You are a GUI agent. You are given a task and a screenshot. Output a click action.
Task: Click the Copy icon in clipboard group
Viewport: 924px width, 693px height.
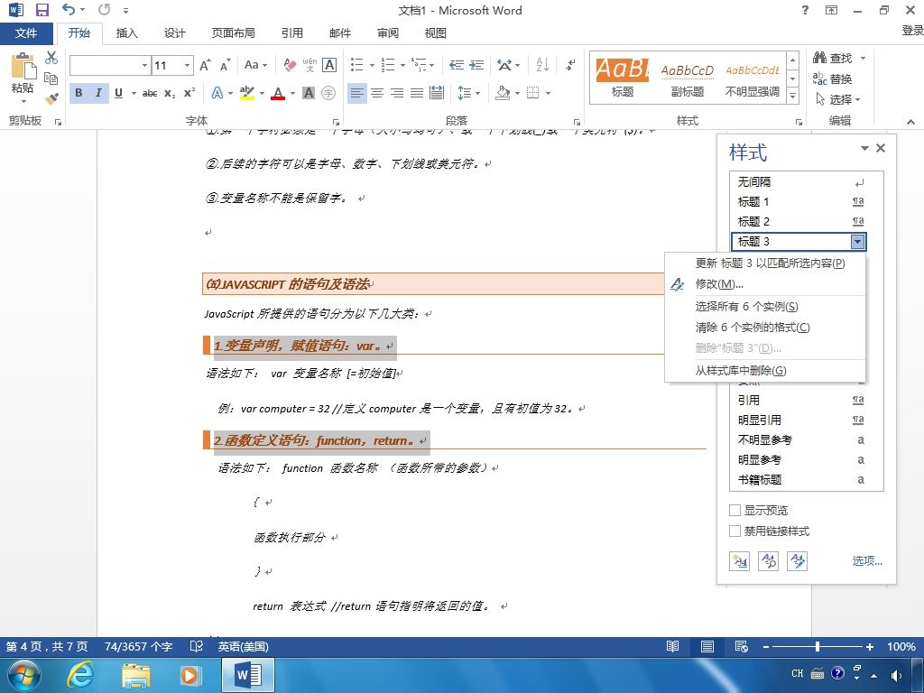coord(51,78)
